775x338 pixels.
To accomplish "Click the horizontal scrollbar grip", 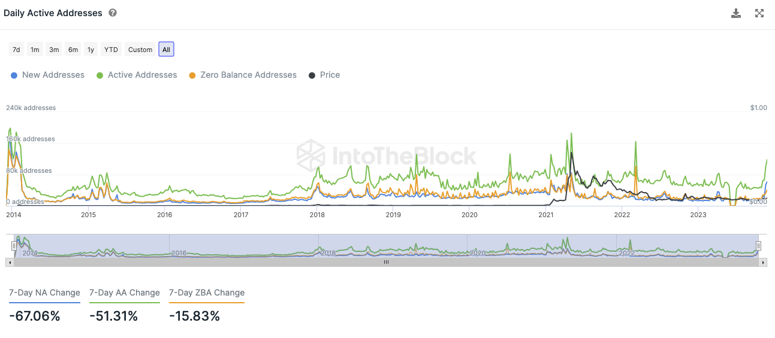I will [x=387, y=262].
